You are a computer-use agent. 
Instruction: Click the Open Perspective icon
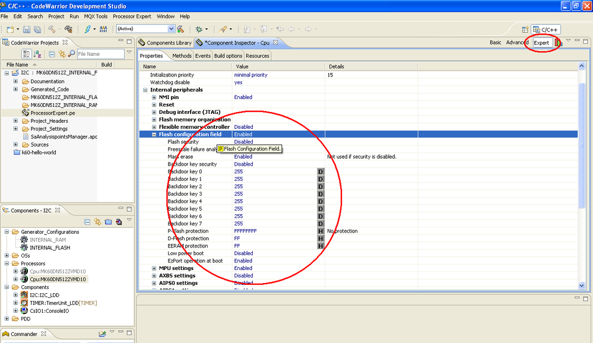point(525,30)
